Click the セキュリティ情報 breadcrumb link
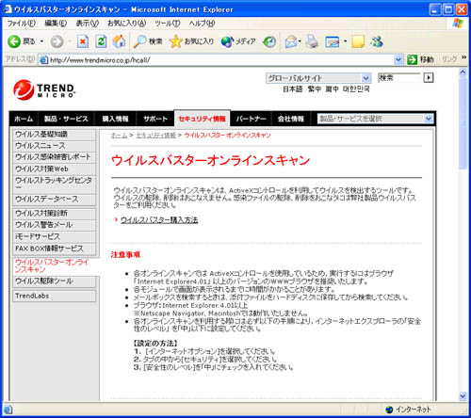The height and width of the screenshot is (418, 471). click(x=155, y=136)
